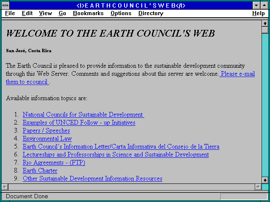Open the Bookmarks menu
Image resolution: width=270 pixels, height=202 pixels.
(x=88, y=13)
